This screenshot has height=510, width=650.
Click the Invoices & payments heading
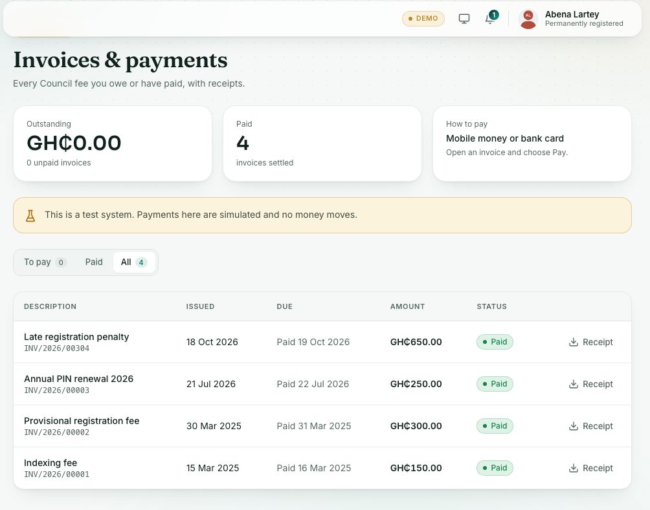[120, 61]
